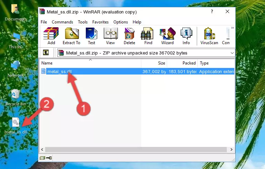Screen dimensions: 265x169
Task: Open the Tools menu
Action: (x=83, y=22)
